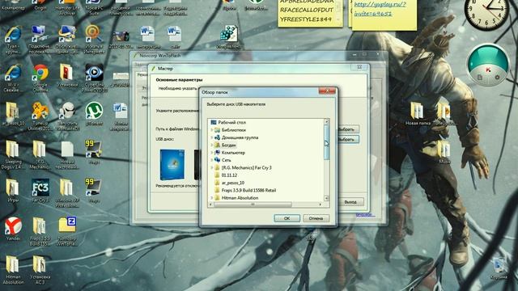Expand Hitman Absolution node in folder tree
This screenshot has width=518, height=291.
212,198
